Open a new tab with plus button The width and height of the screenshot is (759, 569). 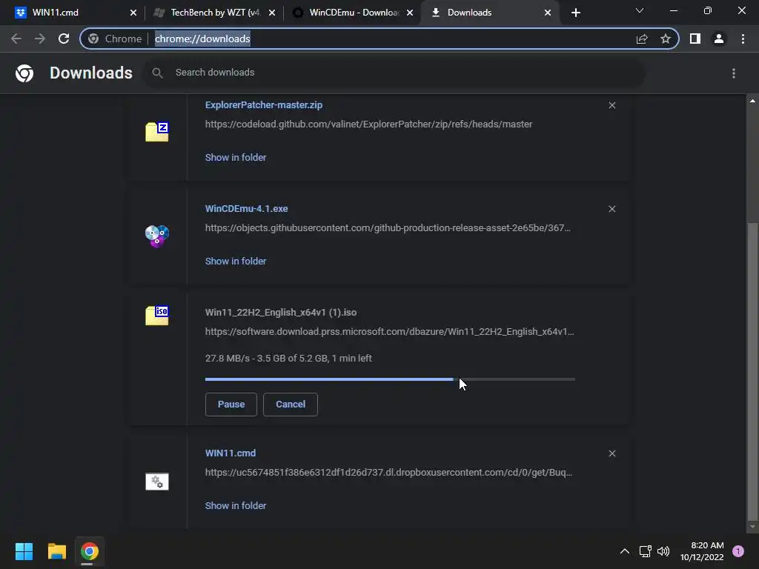(575, 13)
